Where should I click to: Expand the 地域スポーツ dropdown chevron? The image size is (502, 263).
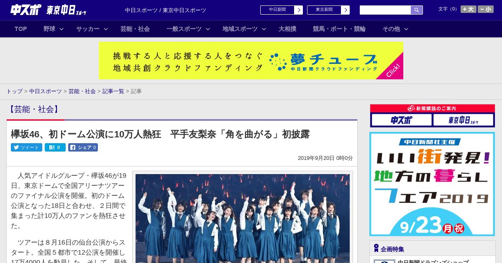point(264,29)
